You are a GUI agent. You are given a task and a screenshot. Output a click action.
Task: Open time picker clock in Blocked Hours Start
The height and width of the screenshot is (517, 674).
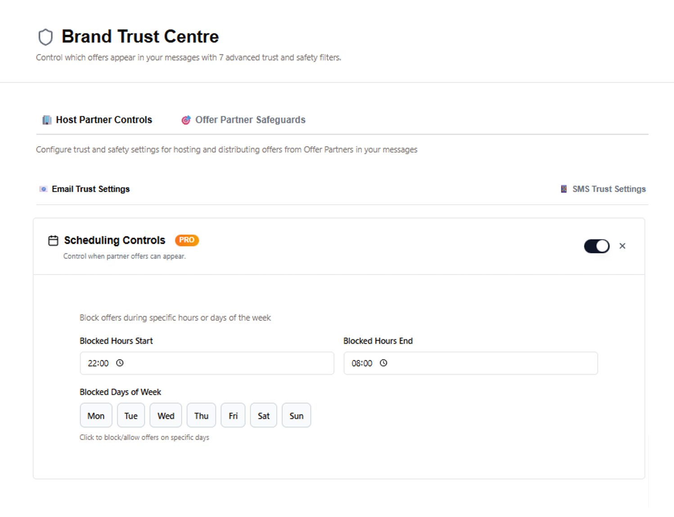pos(120,363)
